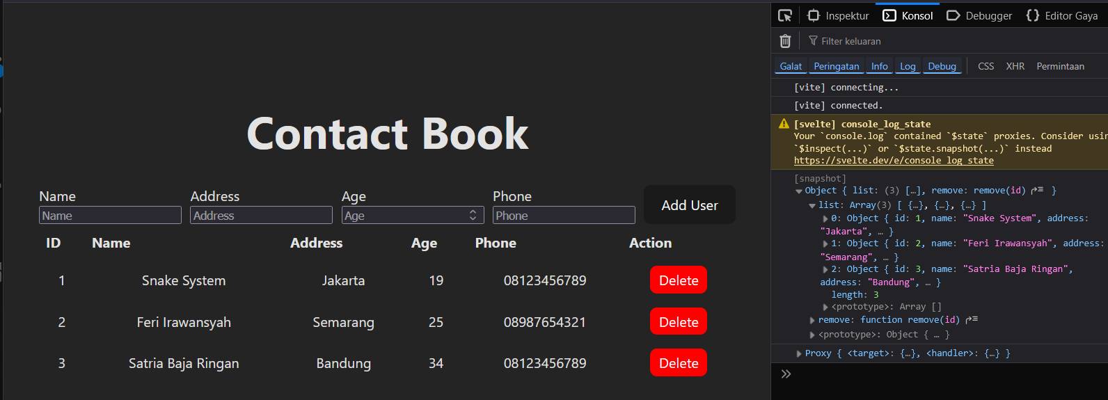Expand the Object prototype node
Screen dimensions: 1108x400
pyautogui.click(x=812, y=335)
